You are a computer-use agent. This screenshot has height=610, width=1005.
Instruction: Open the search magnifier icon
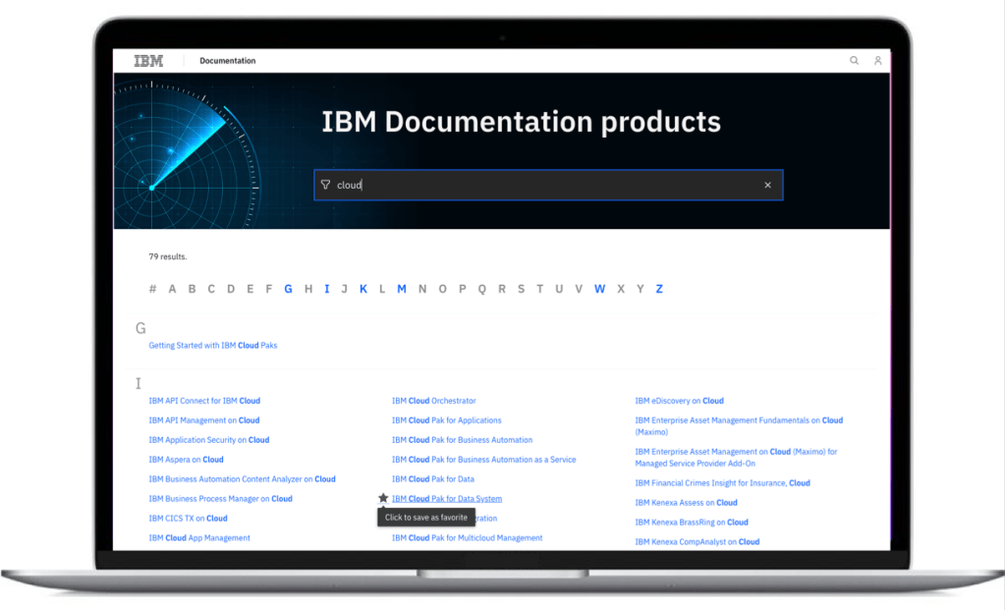tap(854, 61)
